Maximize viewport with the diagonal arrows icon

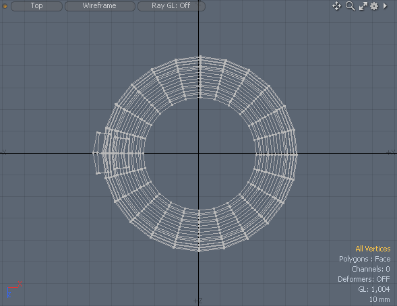363,6
